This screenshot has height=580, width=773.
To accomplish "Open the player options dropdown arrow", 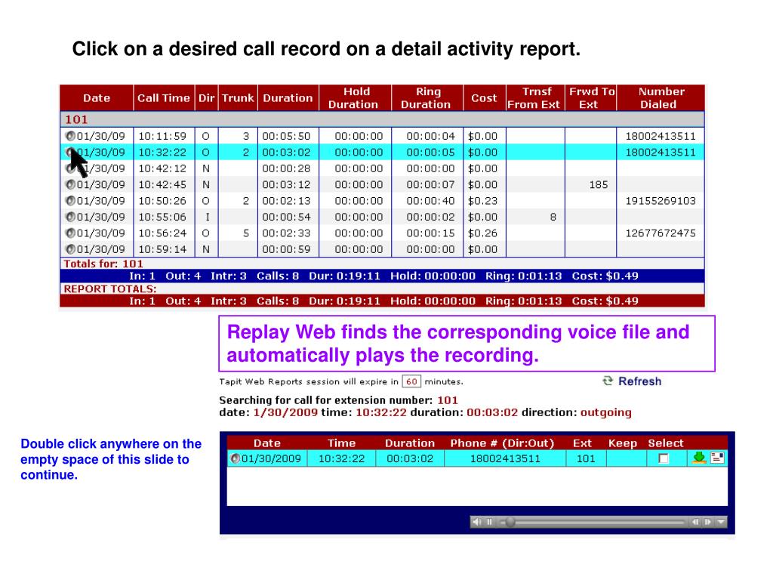I will (x=721, y=522).
